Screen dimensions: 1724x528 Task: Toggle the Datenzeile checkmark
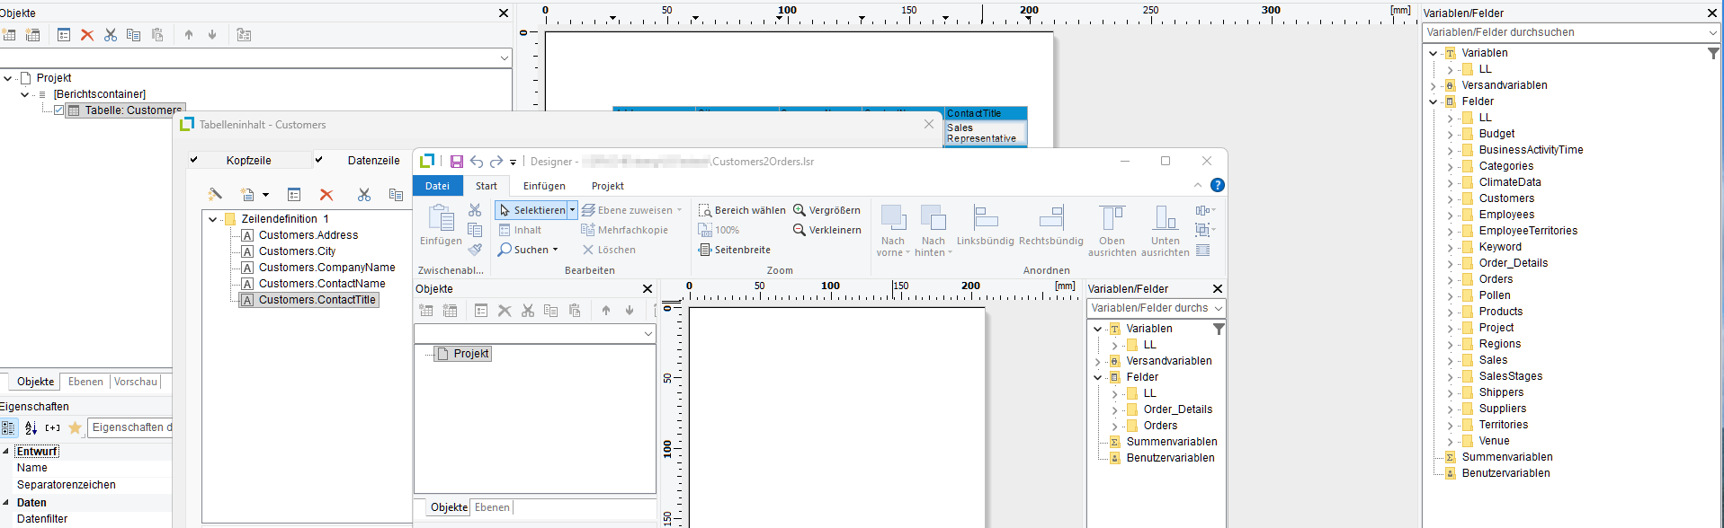point(318,160)
